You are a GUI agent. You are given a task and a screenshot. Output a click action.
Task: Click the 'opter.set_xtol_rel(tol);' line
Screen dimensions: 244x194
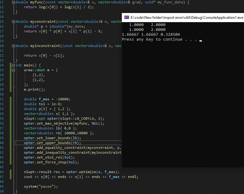[49, 157]
